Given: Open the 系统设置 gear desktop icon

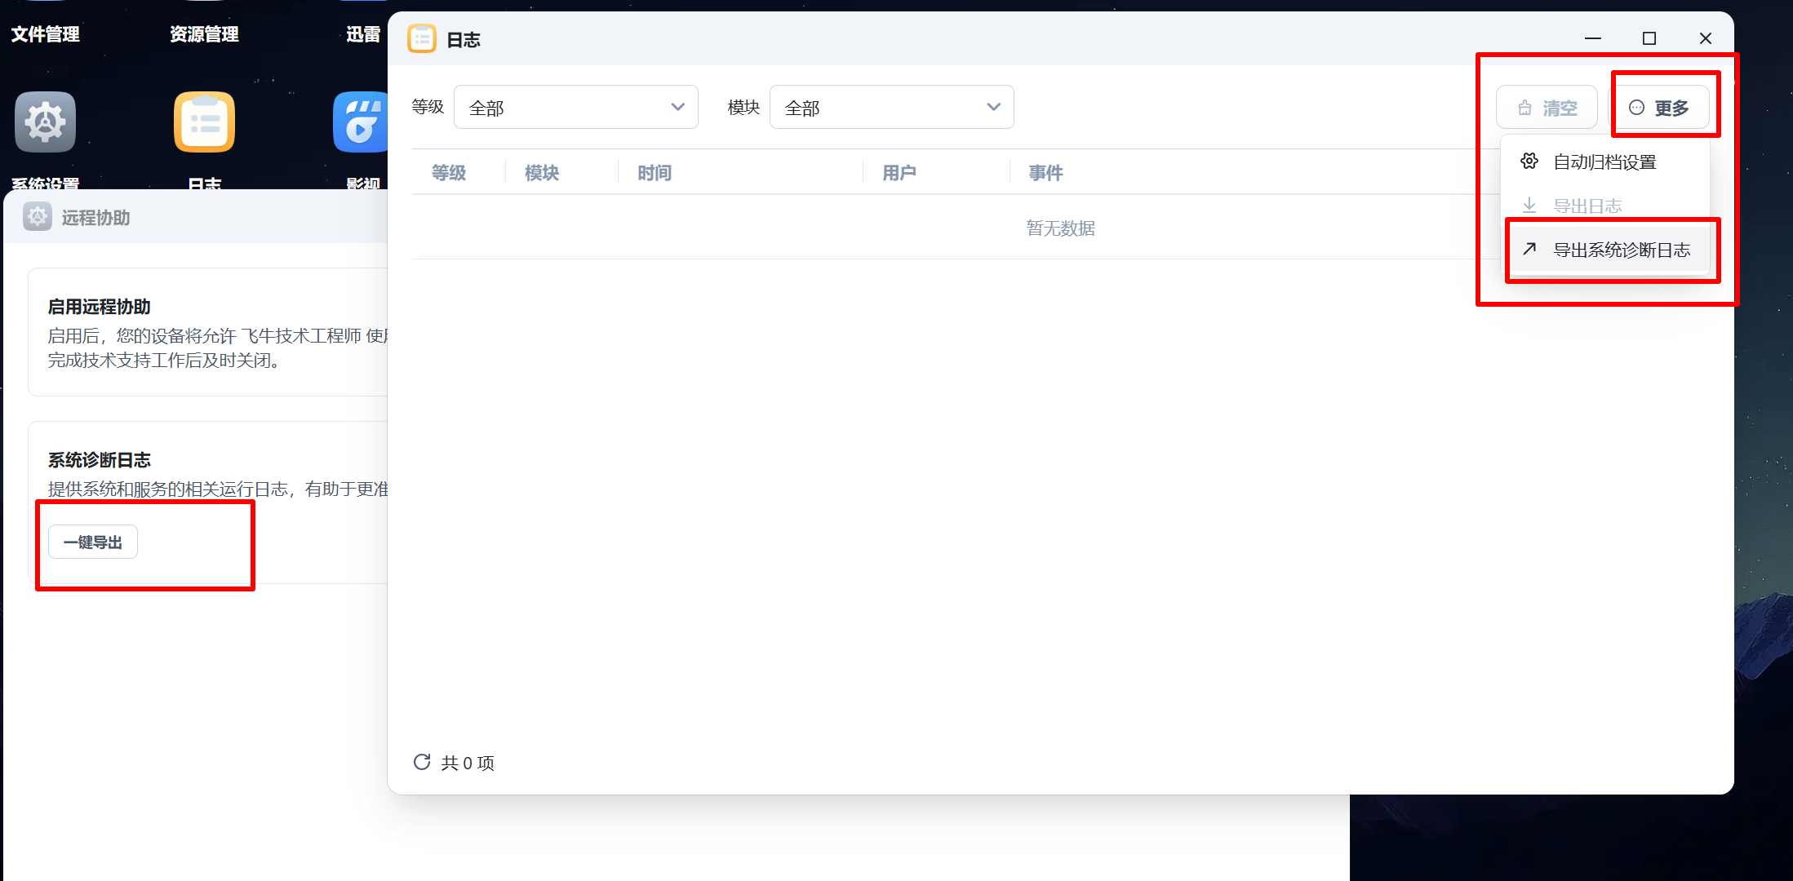Looking at the screenshot, I should pyautogui.click(x=45, y=122).
